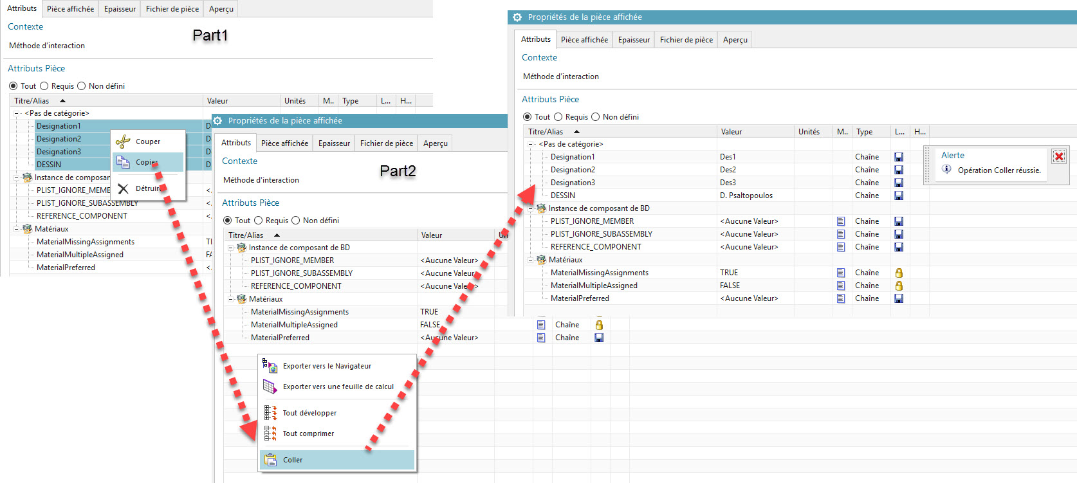Viewport: 1077px width, 483px height.
Task: Choose Coller from the context menu
Action: (x=293, y=460)
